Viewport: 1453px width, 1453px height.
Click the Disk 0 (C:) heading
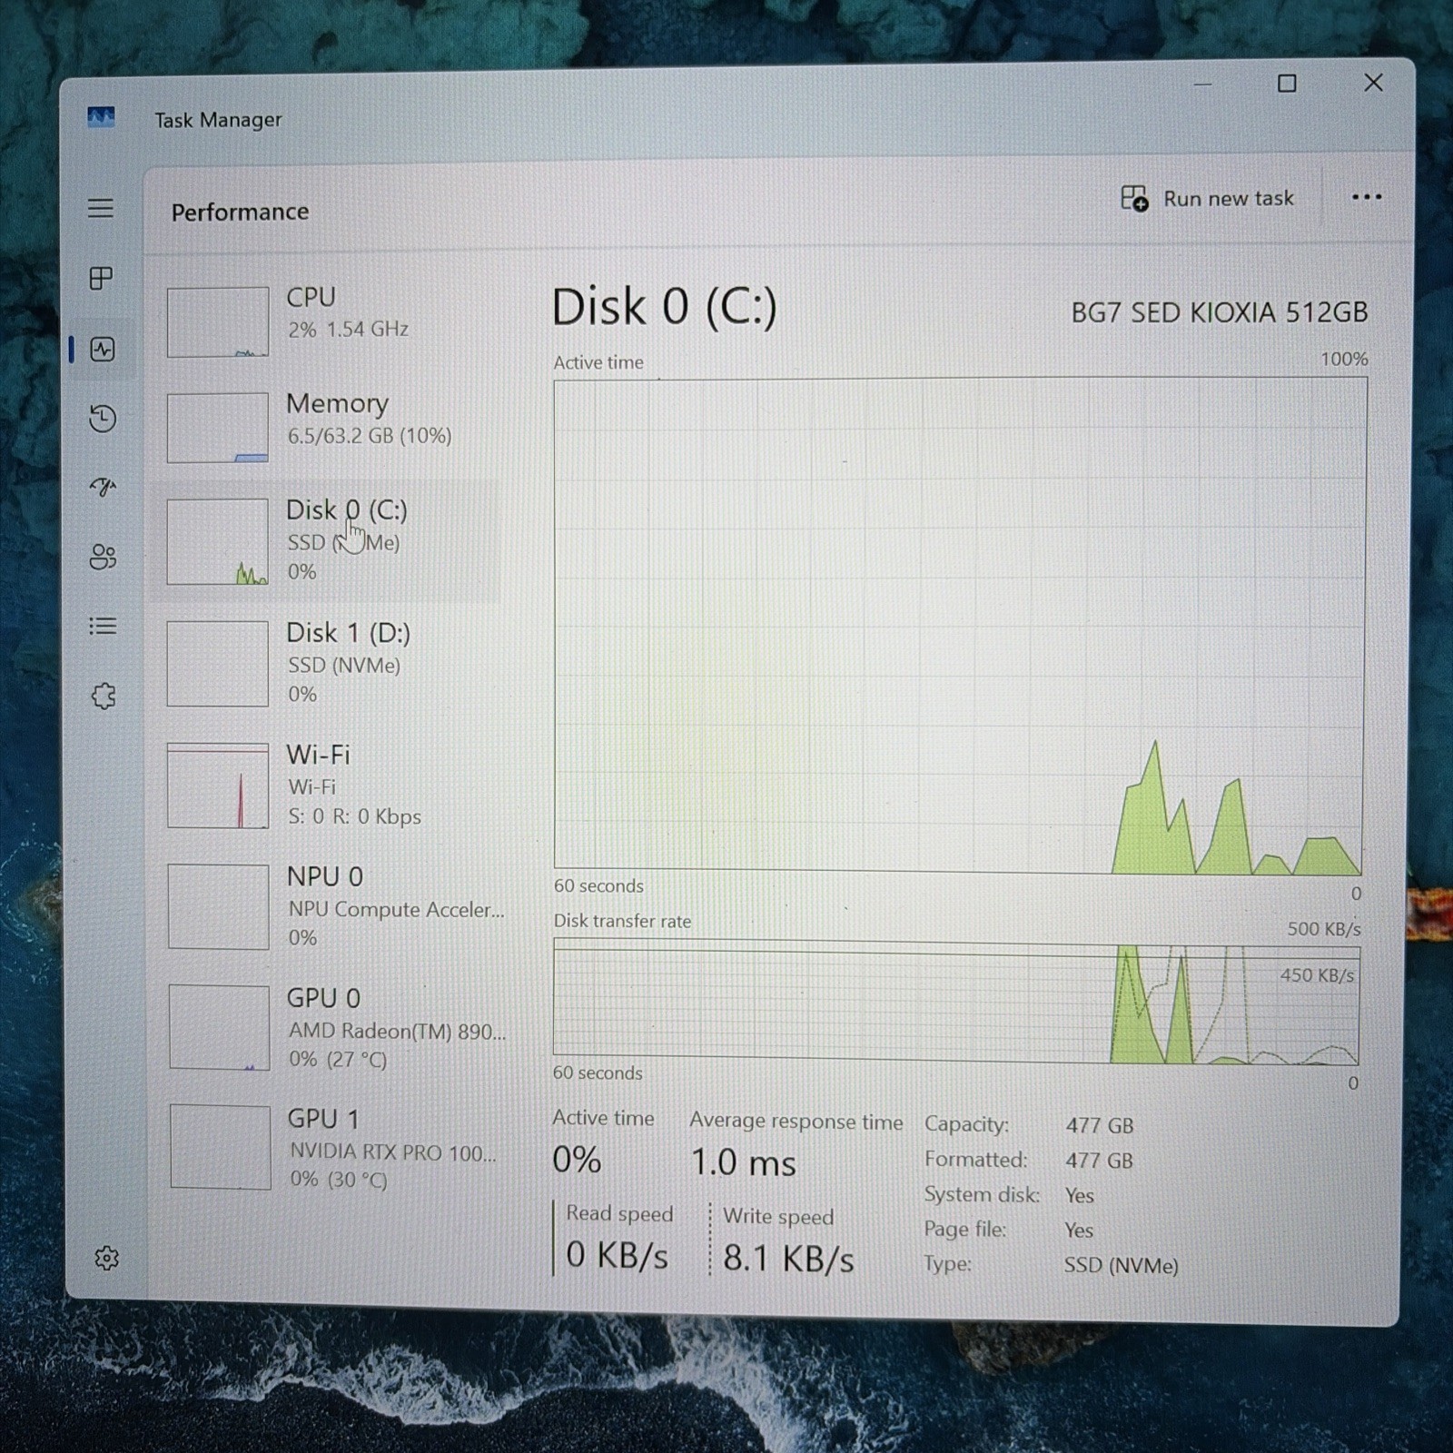point(664,307)
